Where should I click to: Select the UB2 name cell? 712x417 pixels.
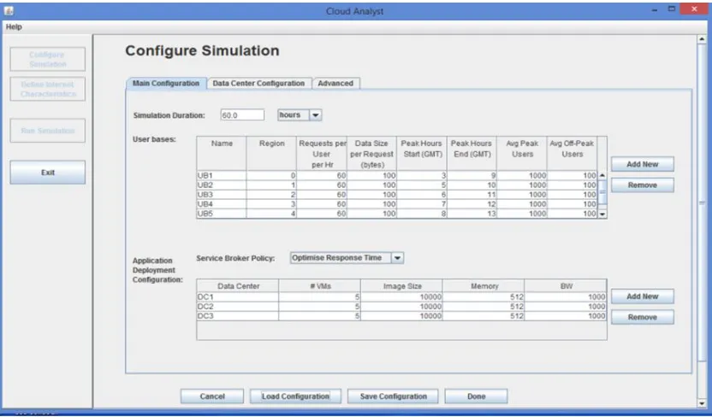coord(222,185)
